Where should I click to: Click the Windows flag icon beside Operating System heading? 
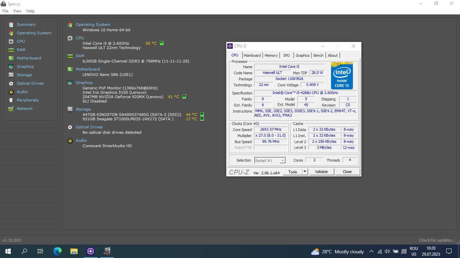pos(70,25)
